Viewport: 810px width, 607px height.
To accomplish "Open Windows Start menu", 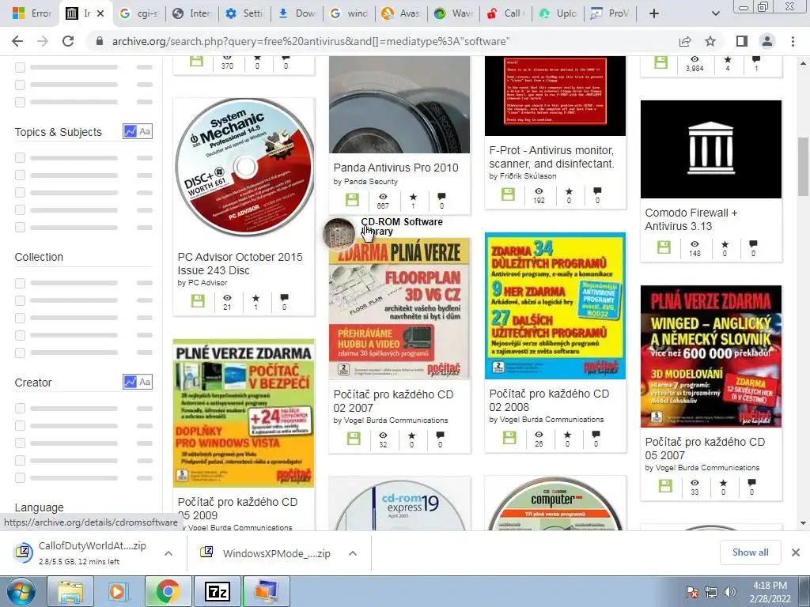I will point(21,591).
